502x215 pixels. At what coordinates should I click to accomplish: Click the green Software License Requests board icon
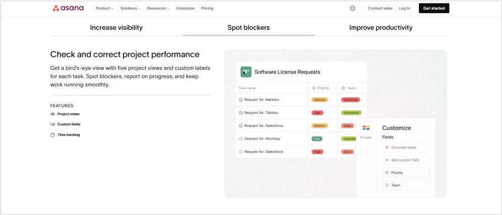click(246, 72)
